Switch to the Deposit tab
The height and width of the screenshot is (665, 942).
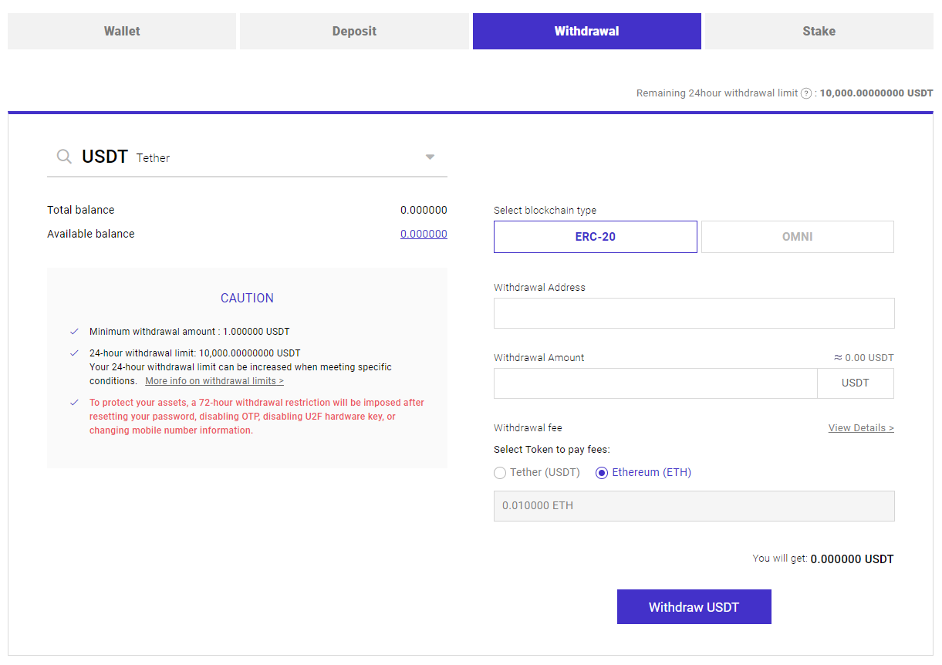[354, 31]
